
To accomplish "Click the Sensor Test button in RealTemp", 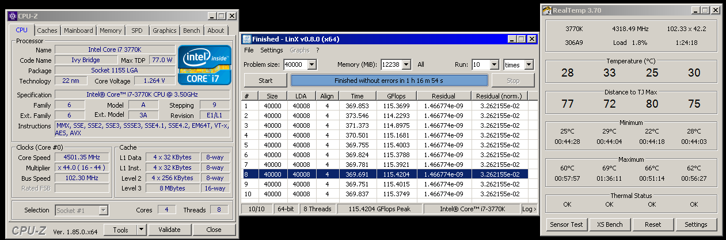I will point(567,224).
